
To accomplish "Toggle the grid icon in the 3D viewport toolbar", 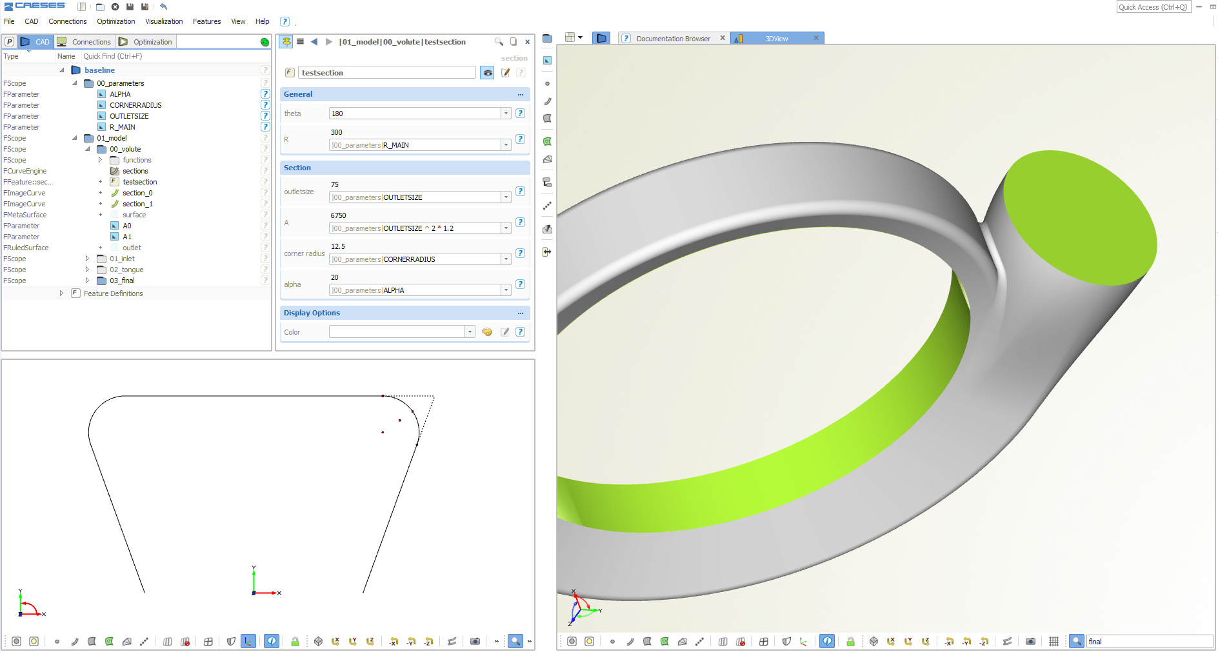I will 1054,641.
